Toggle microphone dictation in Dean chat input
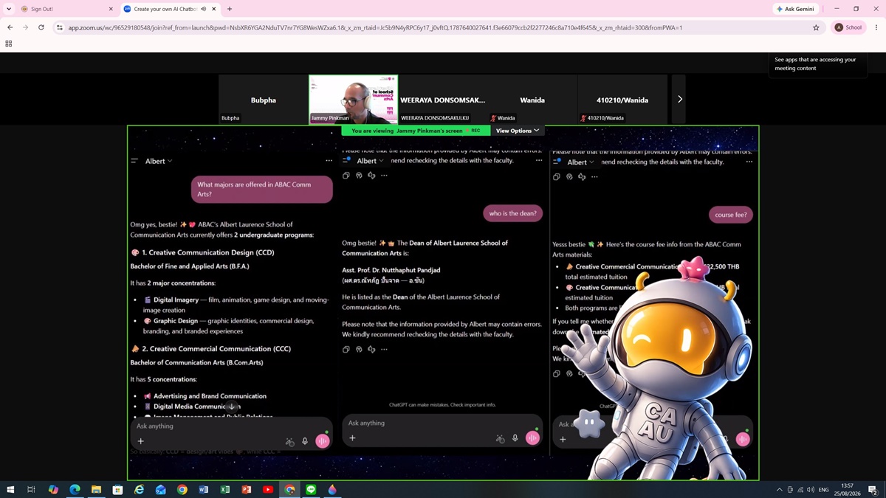Screen dimensions: 886x498 pyautogui.click(x=515, y=438)
